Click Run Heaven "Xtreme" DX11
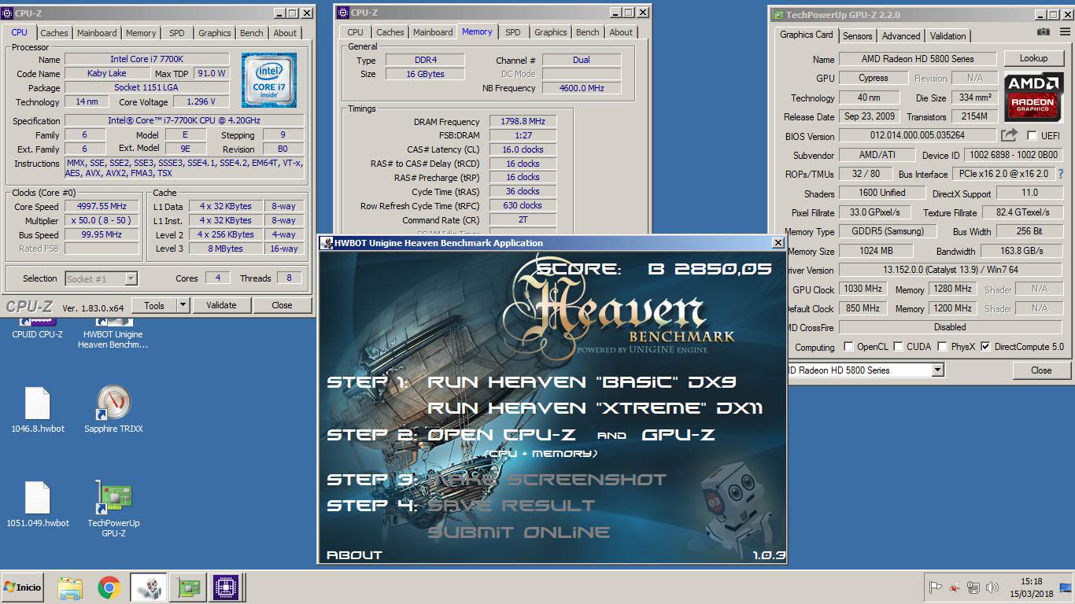The height and width of the screenshot is (604, 1075). [x=595, y=408]
